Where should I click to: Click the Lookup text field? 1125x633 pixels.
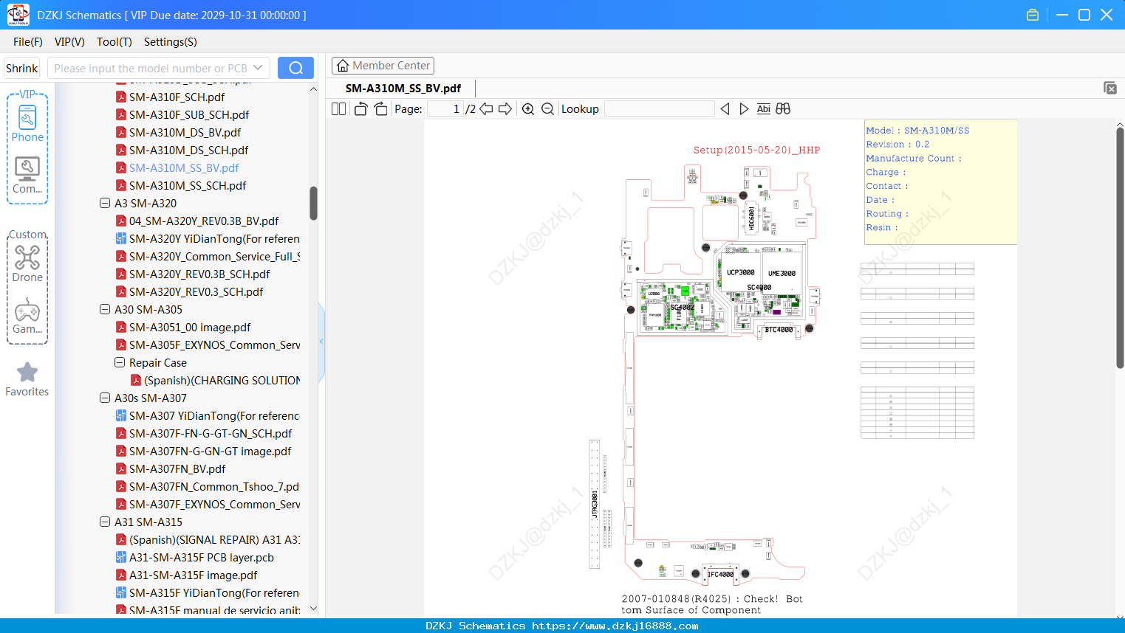659,109
